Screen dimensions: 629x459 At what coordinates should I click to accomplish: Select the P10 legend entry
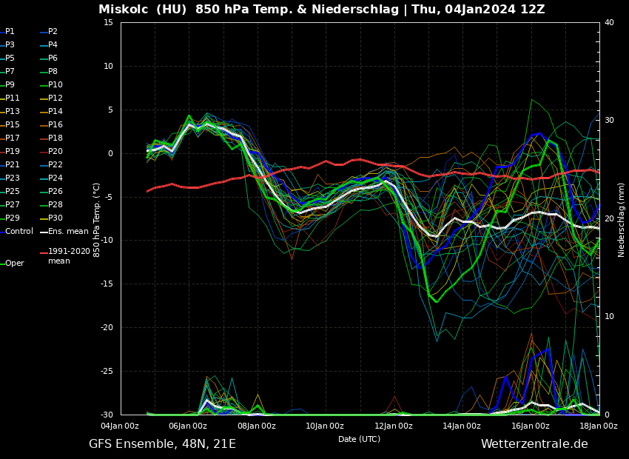click(x=55, y=85)
